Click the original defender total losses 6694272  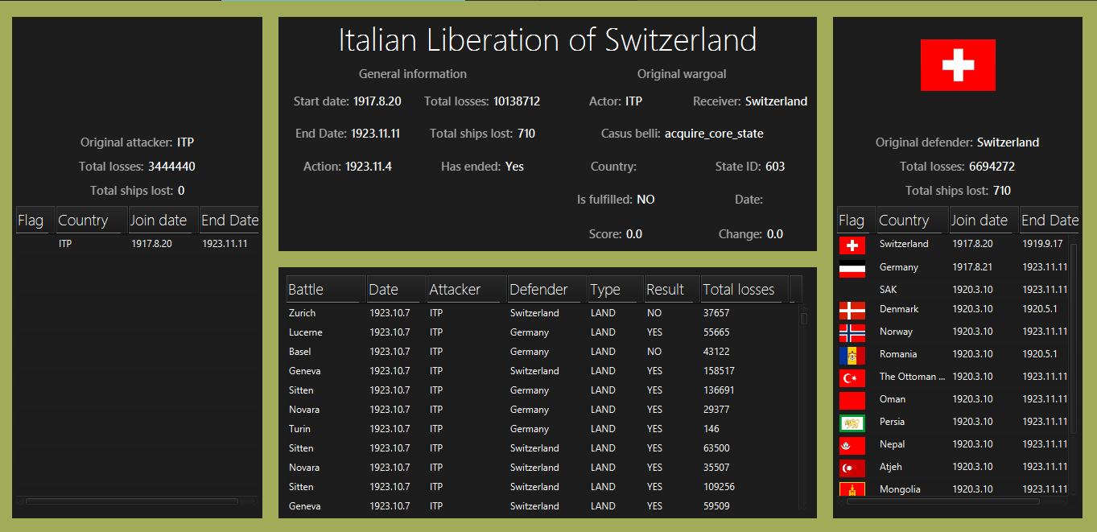992,167
